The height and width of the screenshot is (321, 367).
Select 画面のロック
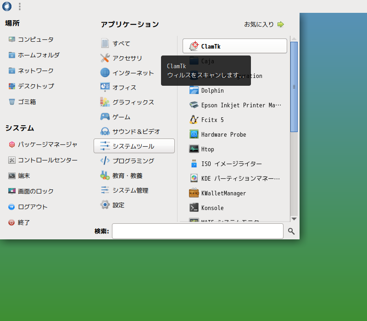tap(31, 191)
